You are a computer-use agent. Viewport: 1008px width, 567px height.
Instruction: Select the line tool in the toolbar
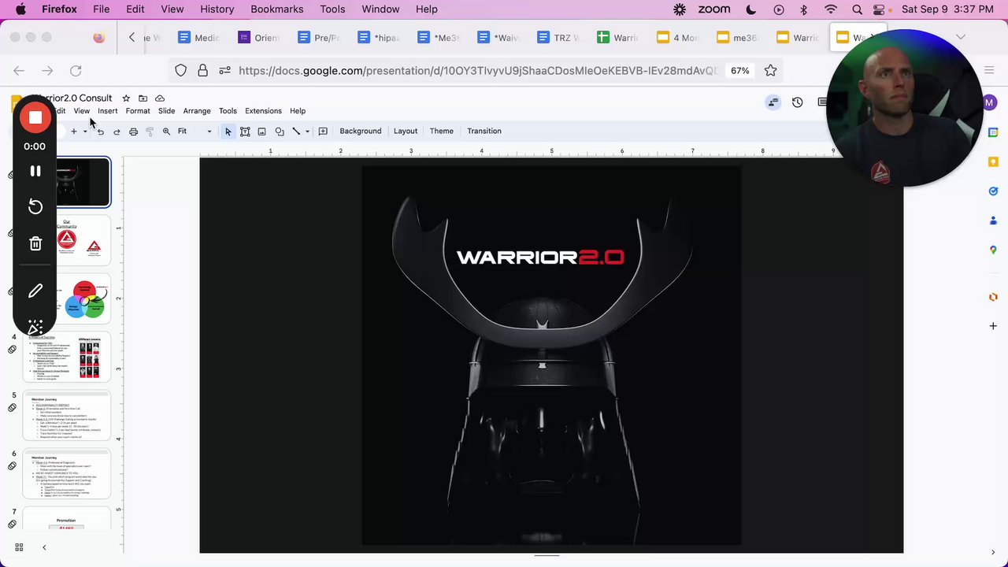tap(296, 132)
